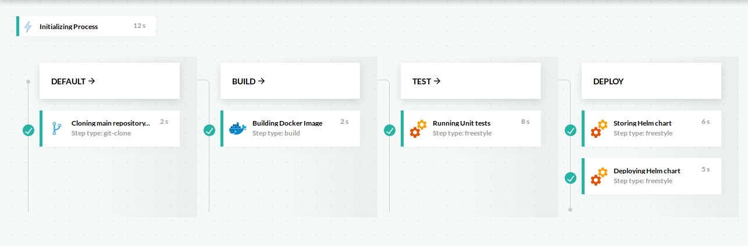Click the gears icon for Storing Helm chart

pyautogui.click(x=599, y=129)
